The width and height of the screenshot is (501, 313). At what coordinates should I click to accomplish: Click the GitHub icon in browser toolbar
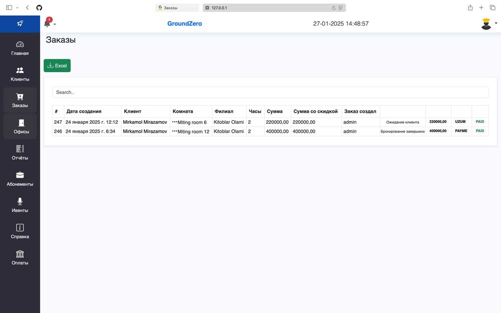[x=39, y=8]
